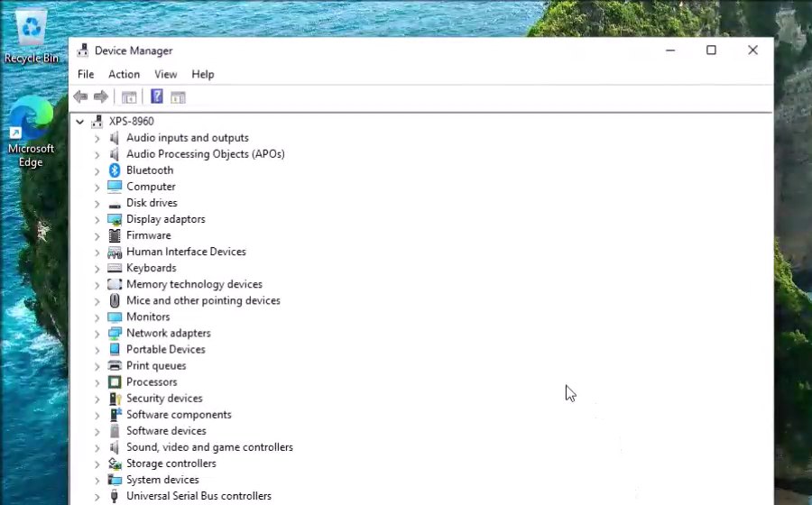This screenshot has width=812, height=505.
Task: Select the Bluetooth category icon
Action: (115, 170)
